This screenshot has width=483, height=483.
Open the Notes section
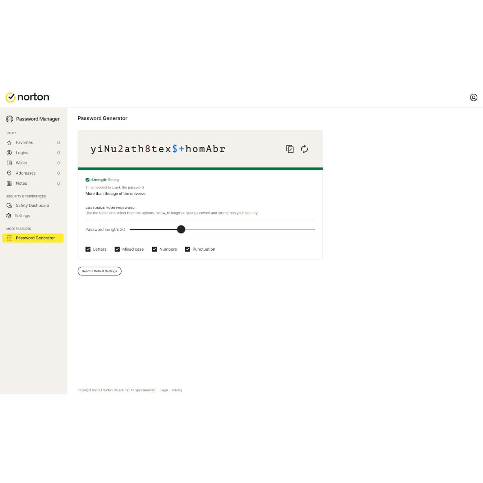(x=21, y=184)
